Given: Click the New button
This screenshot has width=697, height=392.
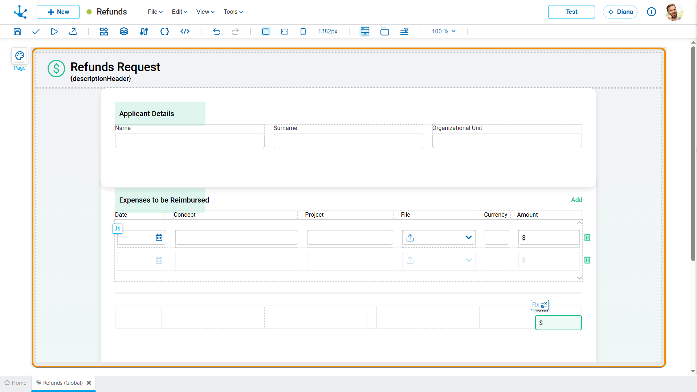Looking at the screenshot, I should tap(58, 12).
